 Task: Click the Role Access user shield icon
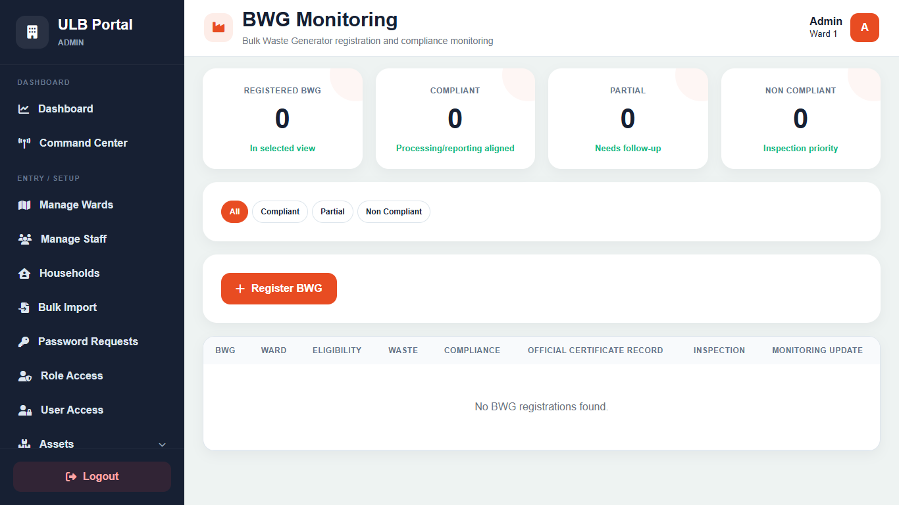[25, 376]
